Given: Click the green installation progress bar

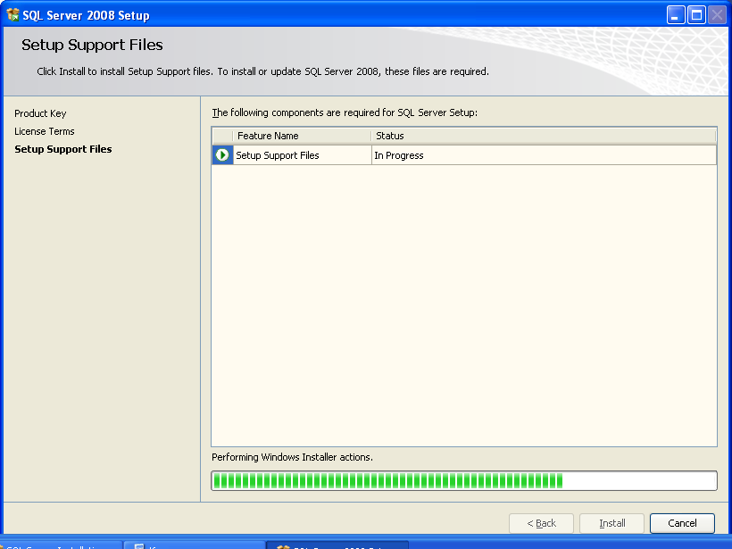Looking at the screenshot, I should coord(464,481).
